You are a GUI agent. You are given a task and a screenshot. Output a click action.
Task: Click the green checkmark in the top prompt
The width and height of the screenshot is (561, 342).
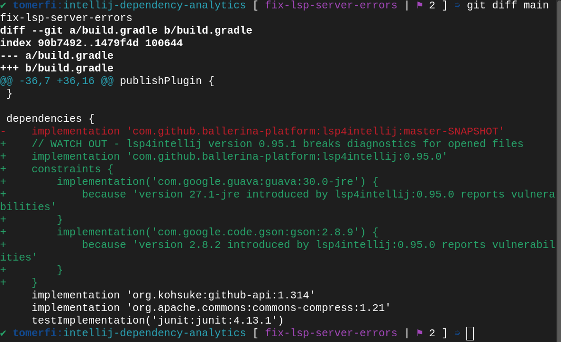point(3,5)
